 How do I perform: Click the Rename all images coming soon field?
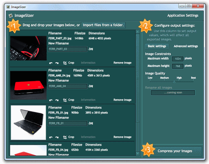pos(173,93)
